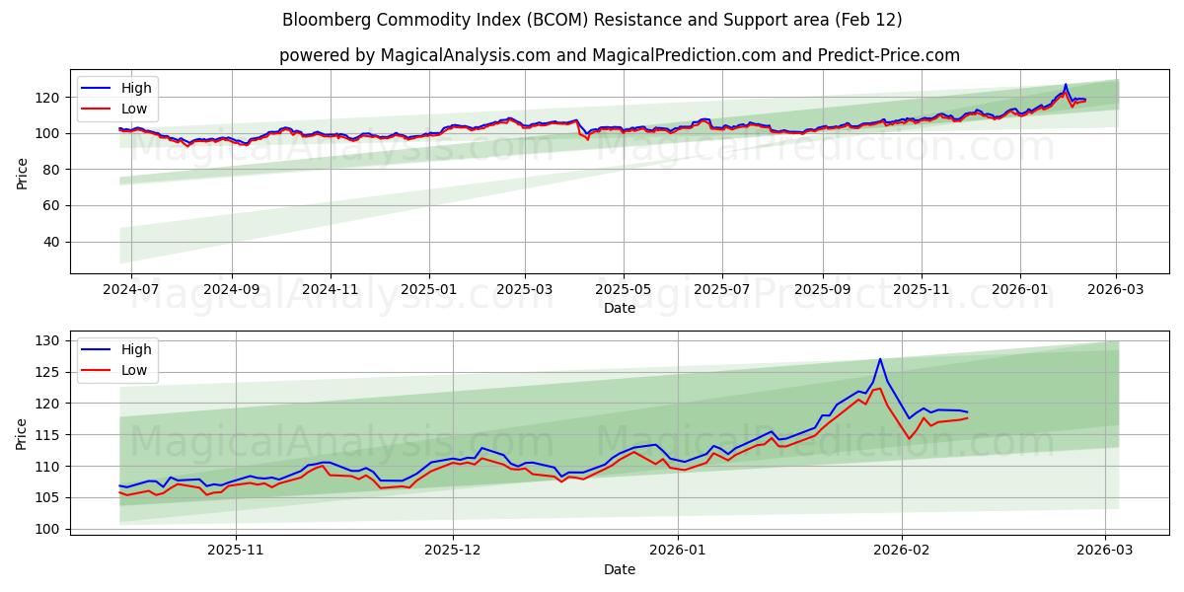This screenshot has height=592, width=1184.
Task: Toggle the Low legend entry in bottom chart
Action: point(123,368)
